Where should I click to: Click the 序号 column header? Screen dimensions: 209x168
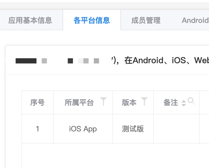(38, 103)
